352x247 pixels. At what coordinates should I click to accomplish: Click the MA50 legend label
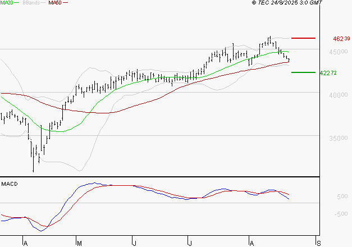coord(55,3)
